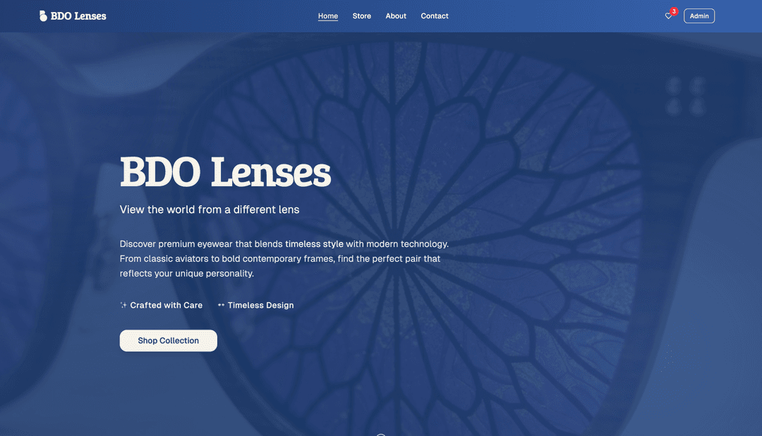Select the sparkle icon beside Crafted with Care
The height and width of the screenshot is (436, 762).
(x=123, y=305)
